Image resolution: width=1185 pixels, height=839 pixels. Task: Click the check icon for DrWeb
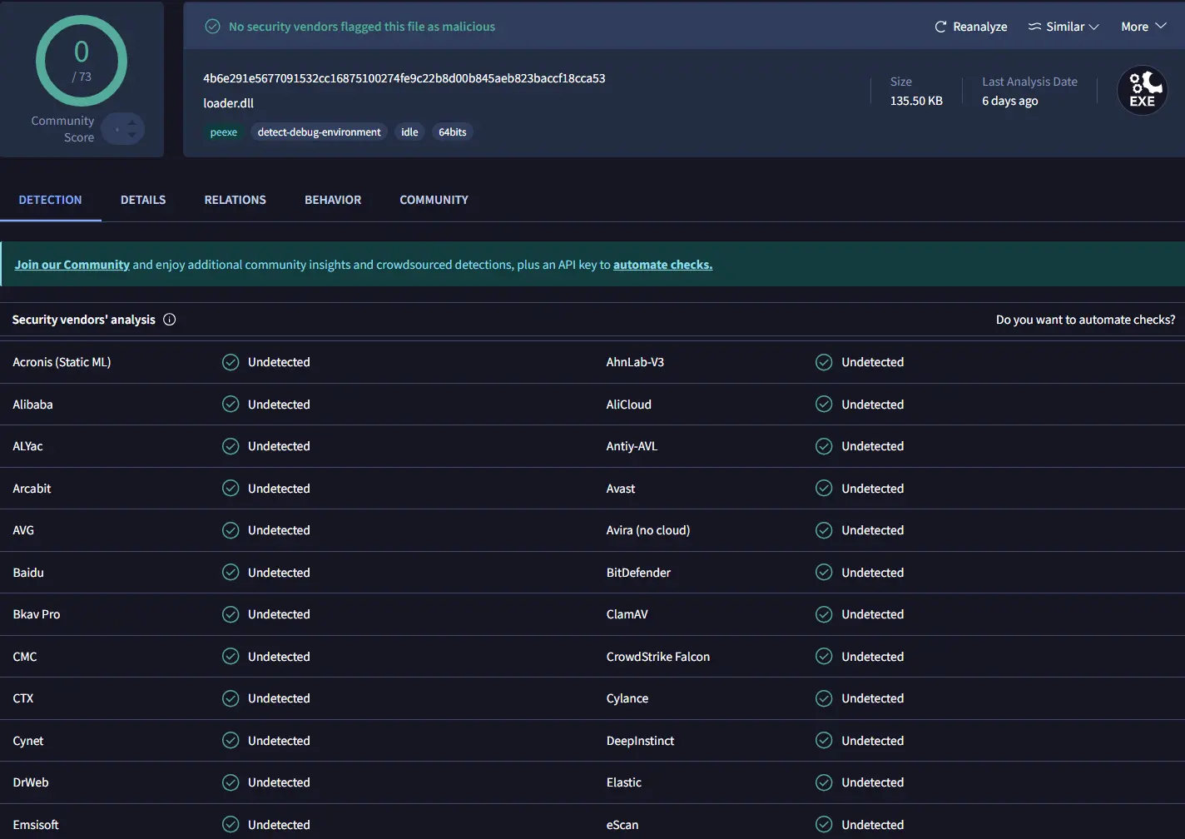231,782
